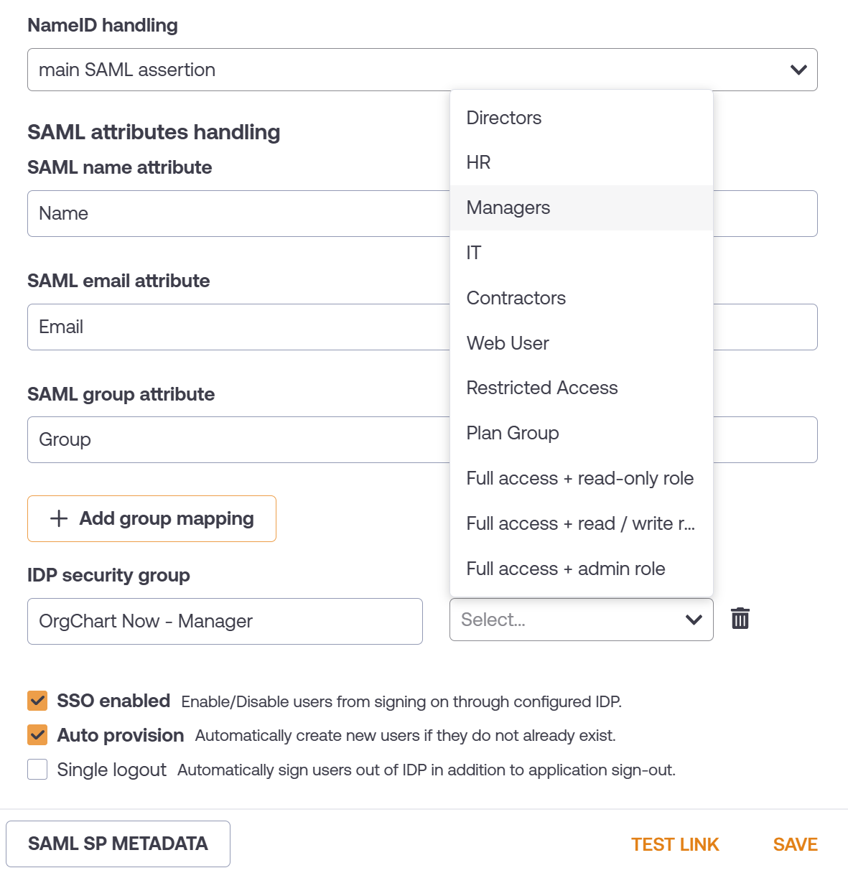This screenshot has height=873, width=848.
Task: Select the Restricted Access option
Action: (x=581, y=388)
